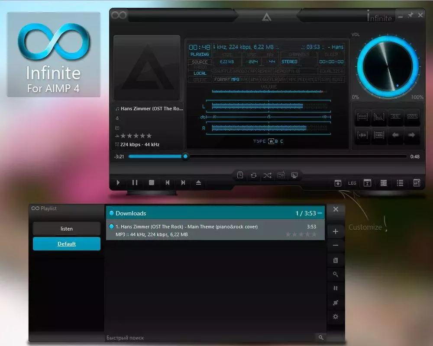Click the Eject / open file icon

[x=198, y=183]
